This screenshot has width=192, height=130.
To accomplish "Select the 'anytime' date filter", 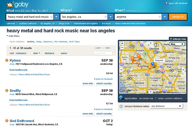I will point(31,42).
